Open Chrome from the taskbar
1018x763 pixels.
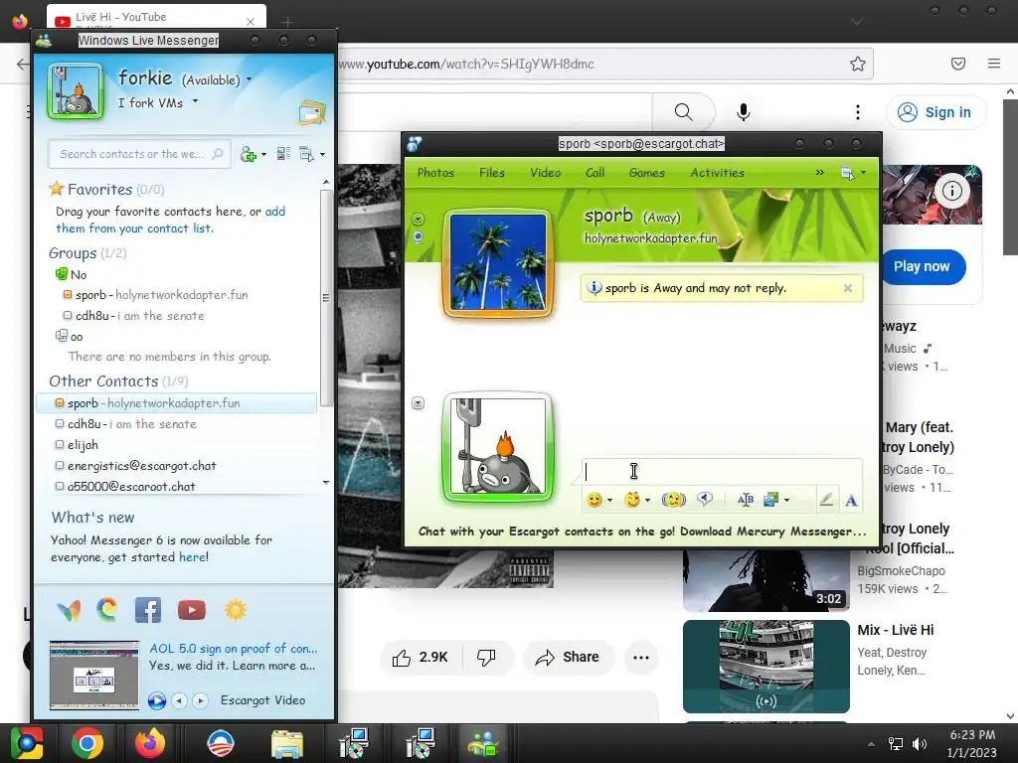(87, 743)
